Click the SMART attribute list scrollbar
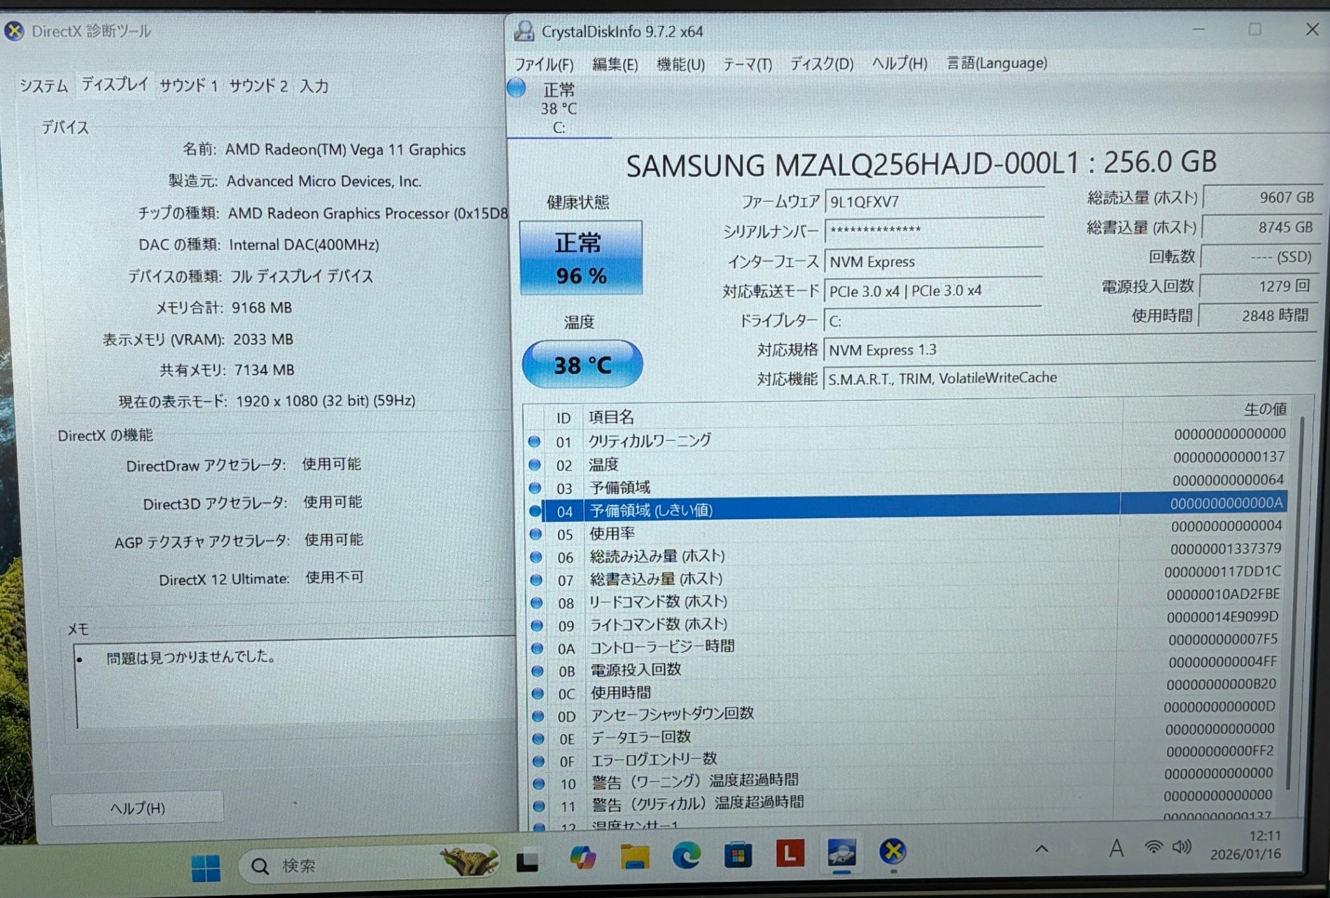The width and height of the screenshot is (1330, 898). 1301,595
